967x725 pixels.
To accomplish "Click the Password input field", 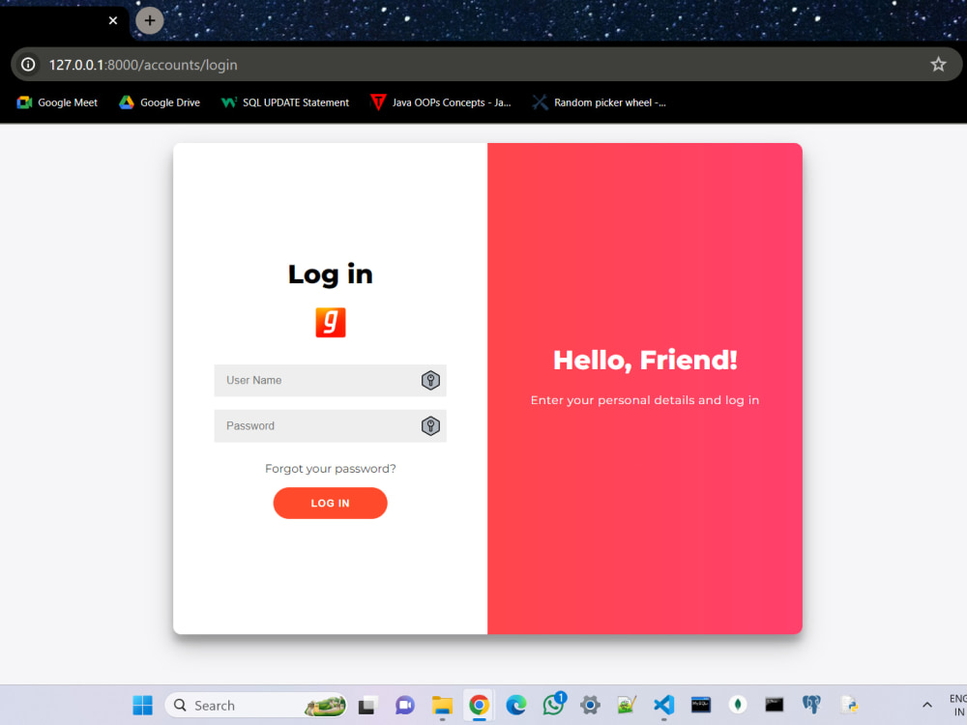I will click(x=330, y=426).
